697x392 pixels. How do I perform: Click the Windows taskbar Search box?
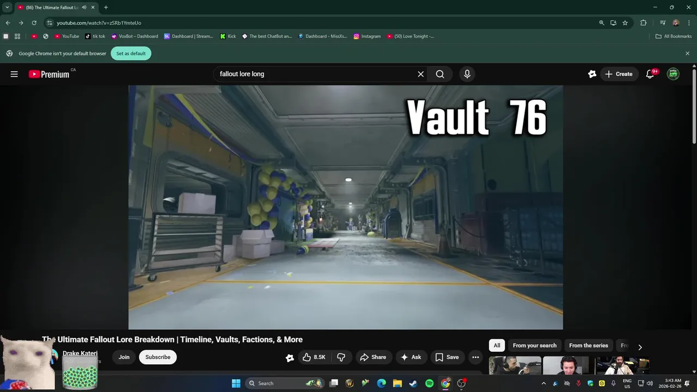point(285,383)
